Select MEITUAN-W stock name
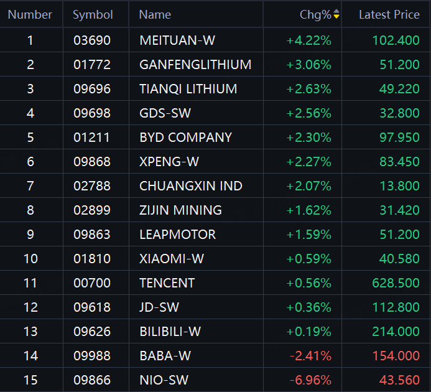Screen dimensions: 431x392 pos(177,40)
